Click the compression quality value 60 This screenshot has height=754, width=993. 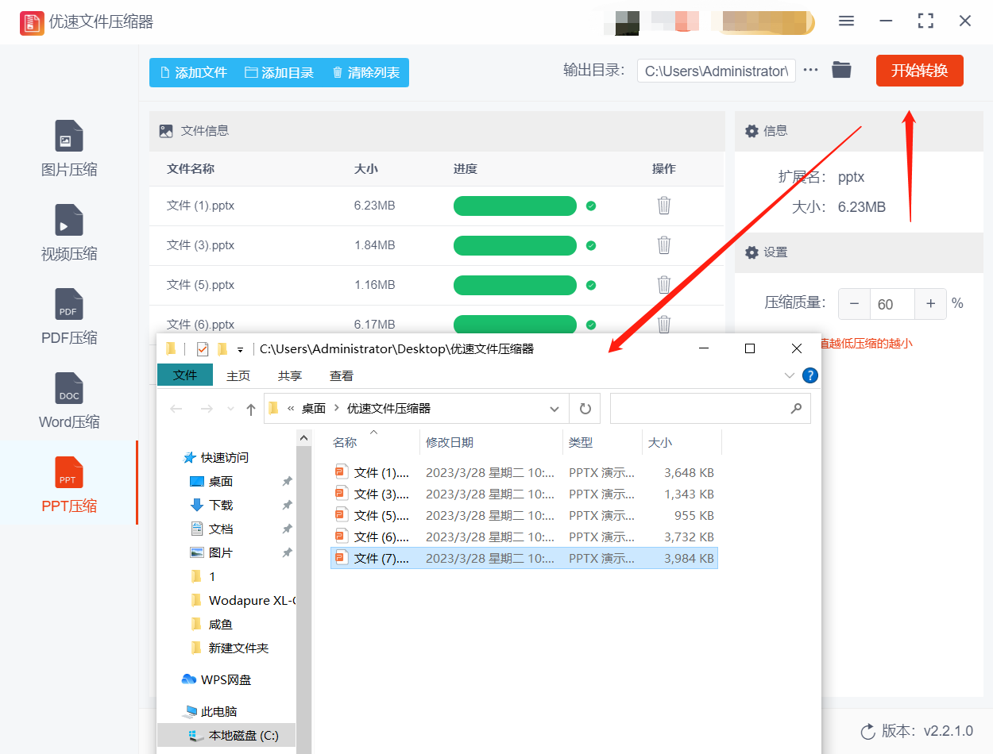[x=892, y=304]
